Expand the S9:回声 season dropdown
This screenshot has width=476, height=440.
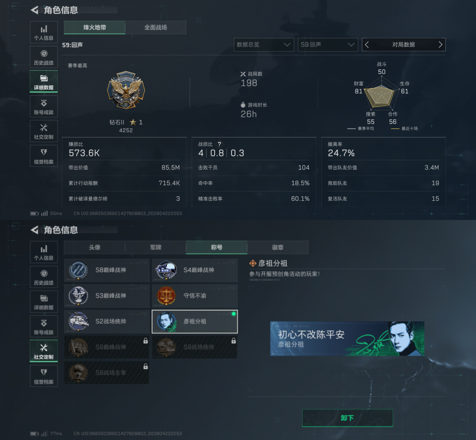click(328, 45)
